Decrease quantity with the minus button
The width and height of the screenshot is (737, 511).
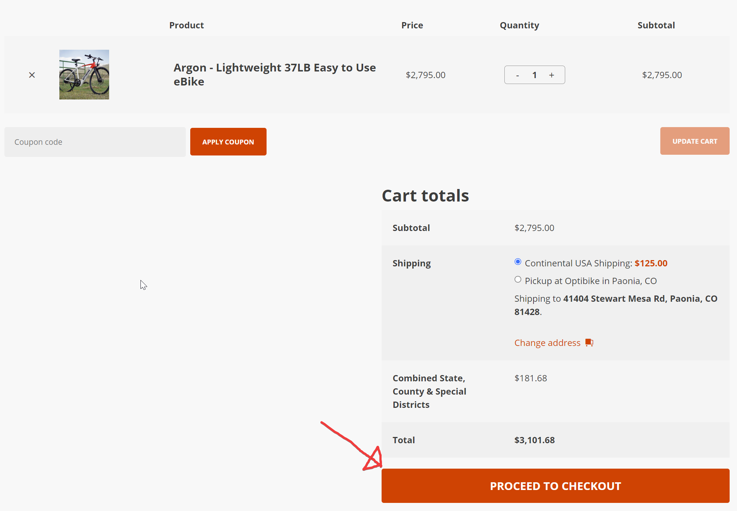[x=518, y=75]
